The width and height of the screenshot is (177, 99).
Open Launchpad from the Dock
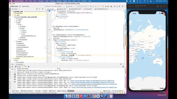click(x=70, y=96)
